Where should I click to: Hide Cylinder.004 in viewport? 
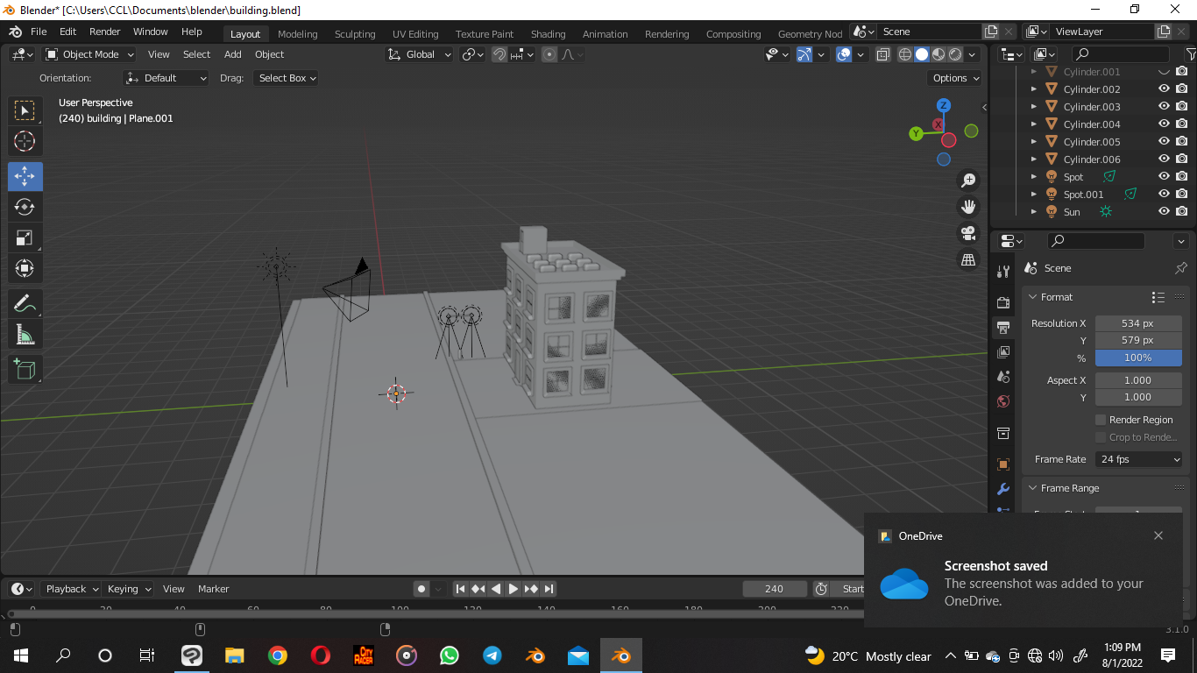(x=1164, y=124)
